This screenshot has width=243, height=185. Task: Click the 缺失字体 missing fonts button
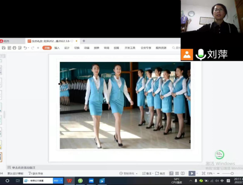coord(36,174)
